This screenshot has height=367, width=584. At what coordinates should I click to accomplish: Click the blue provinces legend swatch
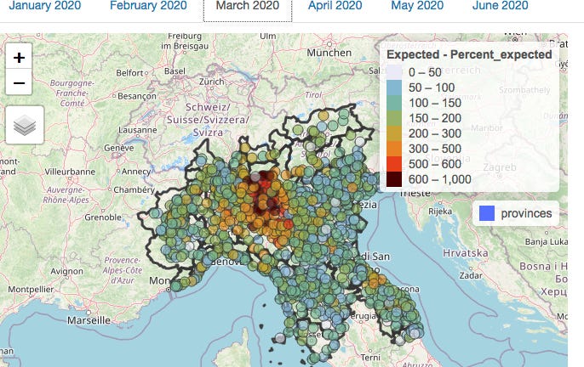pyautogui.click(x=486, y=213)
